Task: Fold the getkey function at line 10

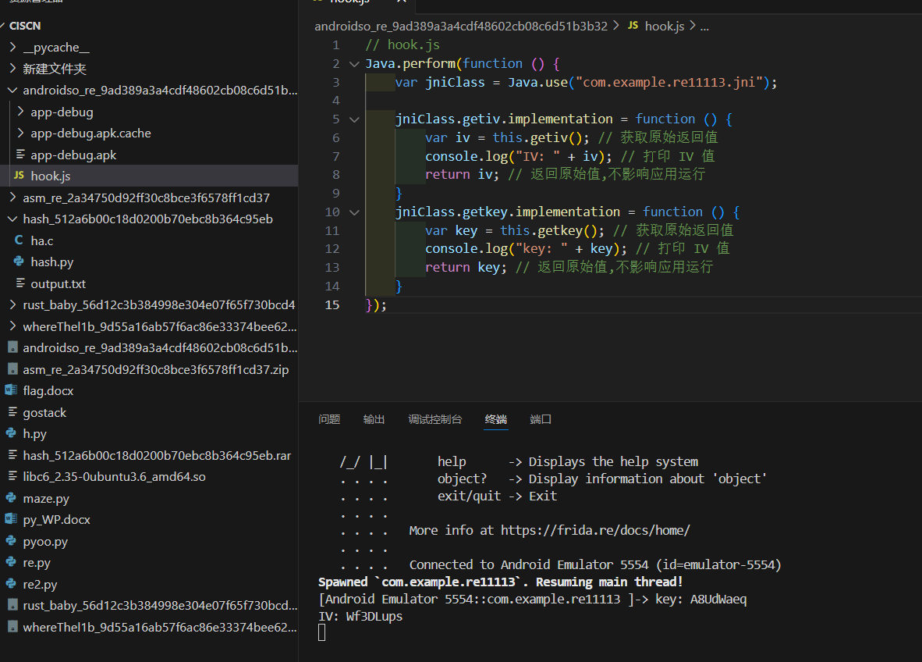Action: (x=354, y=212)
